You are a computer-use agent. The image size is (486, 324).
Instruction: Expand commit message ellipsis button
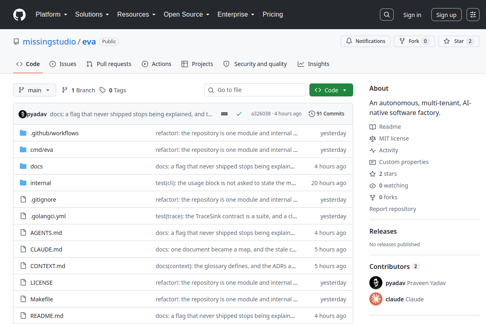tap(224, 114)
